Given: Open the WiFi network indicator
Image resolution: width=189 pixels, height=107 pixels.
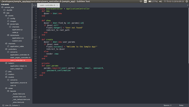Looking at the screenshot, I should (x=141, y=1).
